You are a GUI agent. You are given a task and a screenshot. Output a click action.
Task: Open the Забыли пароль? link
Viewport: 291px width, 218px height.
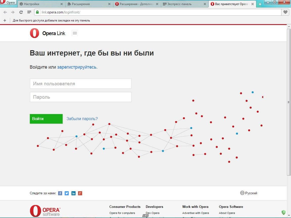point(82,119)
